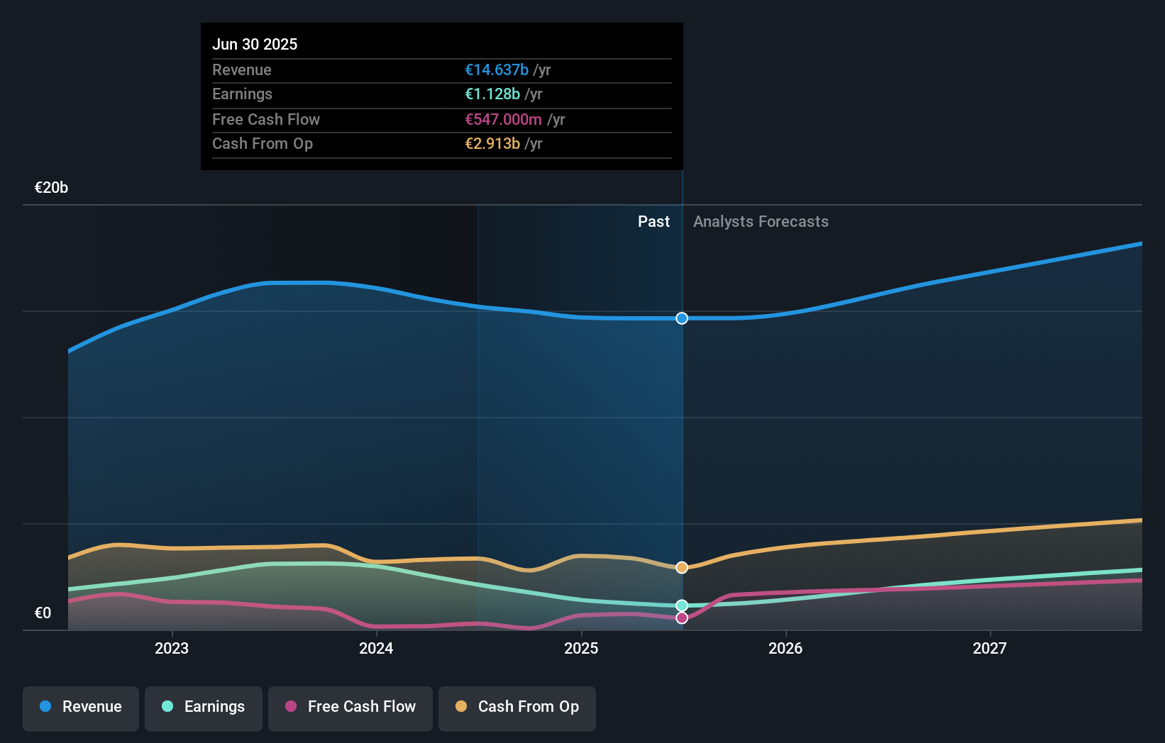Image resolution: width=1165 pixels, height=743 pixels.
Task: Click the €20b gridline label
Action: click(50, 188)
